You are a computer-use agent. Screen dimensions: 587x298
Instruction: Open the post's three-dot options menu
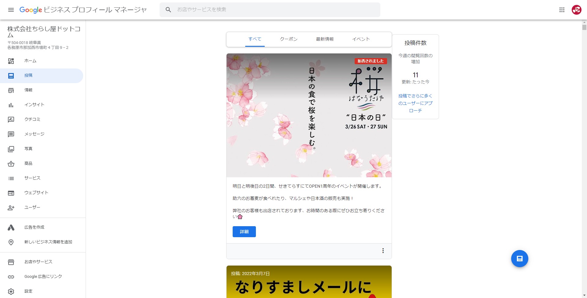[383, 251]
